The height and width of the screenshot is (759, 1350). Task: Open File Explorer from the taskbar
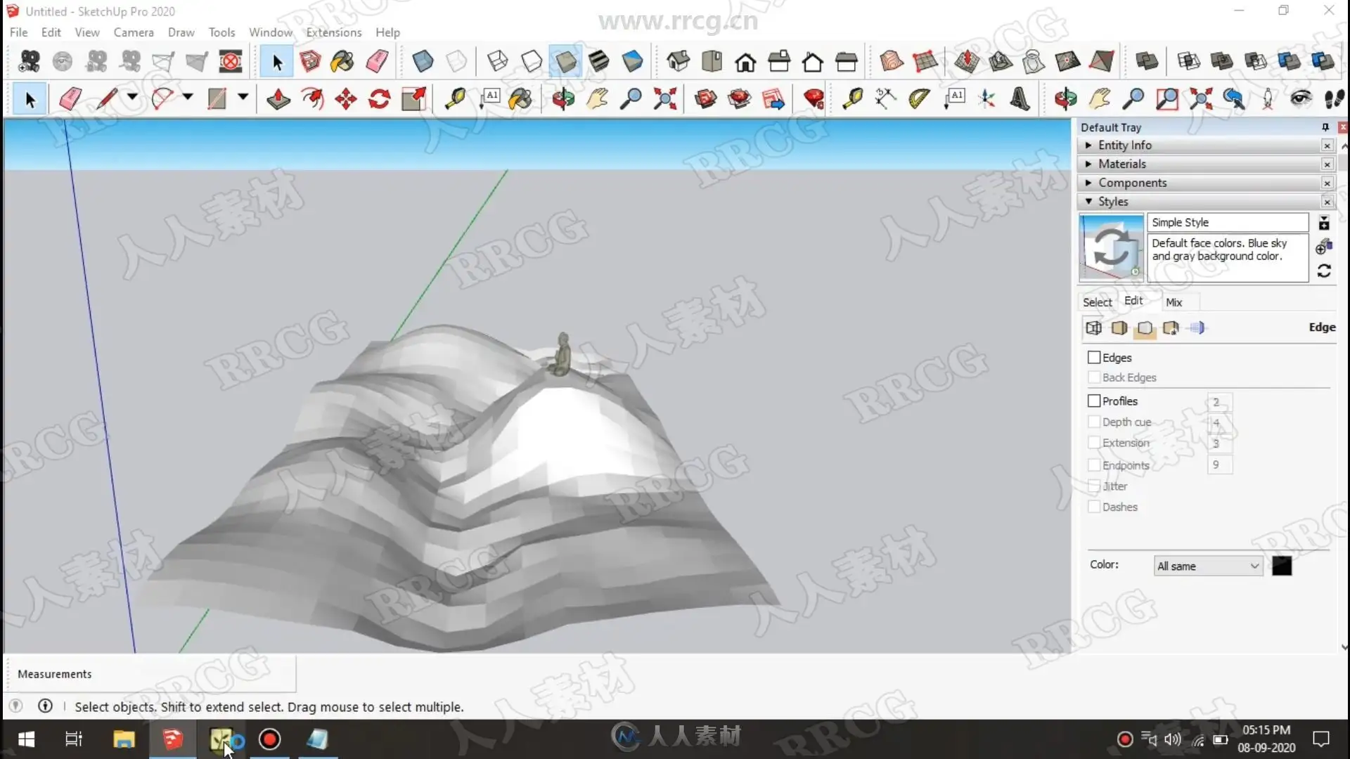(124, 739)
